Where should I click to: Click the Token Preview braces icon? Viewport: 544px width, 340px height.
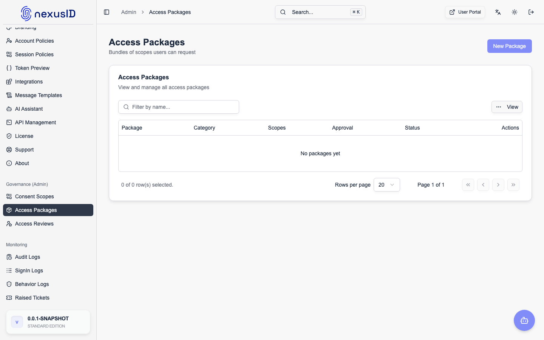[x=9, y=68]
